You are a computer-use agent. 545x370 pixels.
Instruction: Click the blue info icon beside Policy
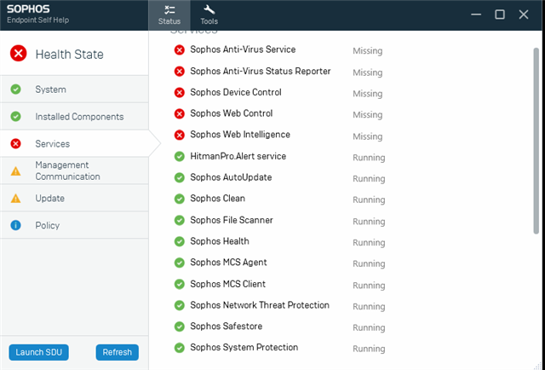click(15, 225)
